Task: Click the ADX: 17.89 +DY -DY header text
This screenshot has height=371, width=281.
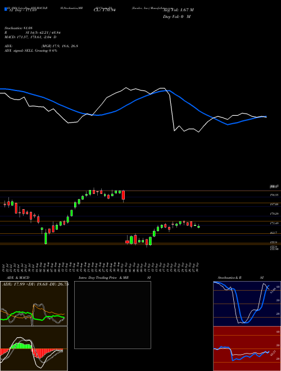Action: 35,284
